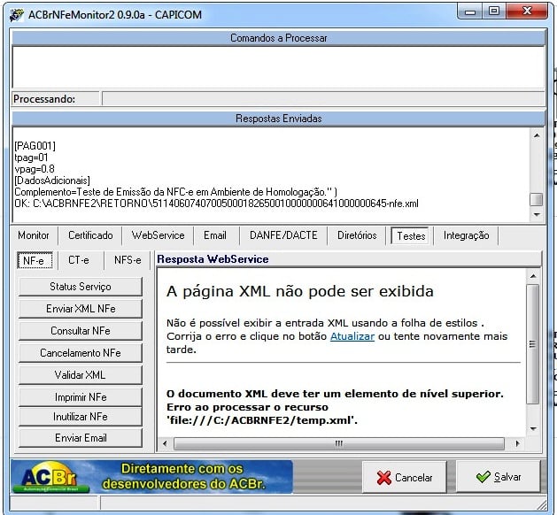
Task: Click the Resposta WebService scroll right arrow
Action: [x=517, y=443]
